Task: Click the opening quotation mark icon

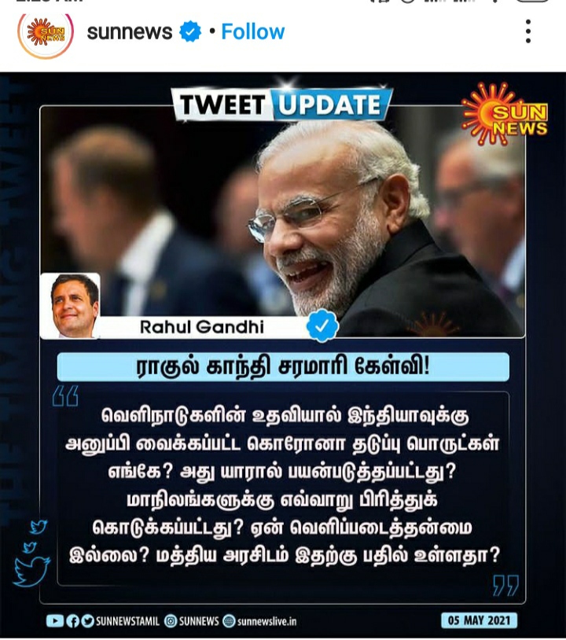Action: point(65,395)
